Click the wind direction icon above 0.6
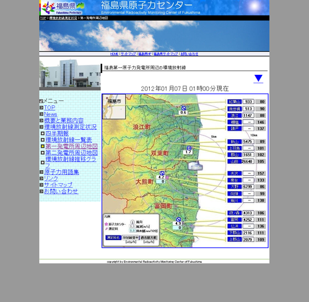This screenshot has height=302, width=309. tap(183, 108)
